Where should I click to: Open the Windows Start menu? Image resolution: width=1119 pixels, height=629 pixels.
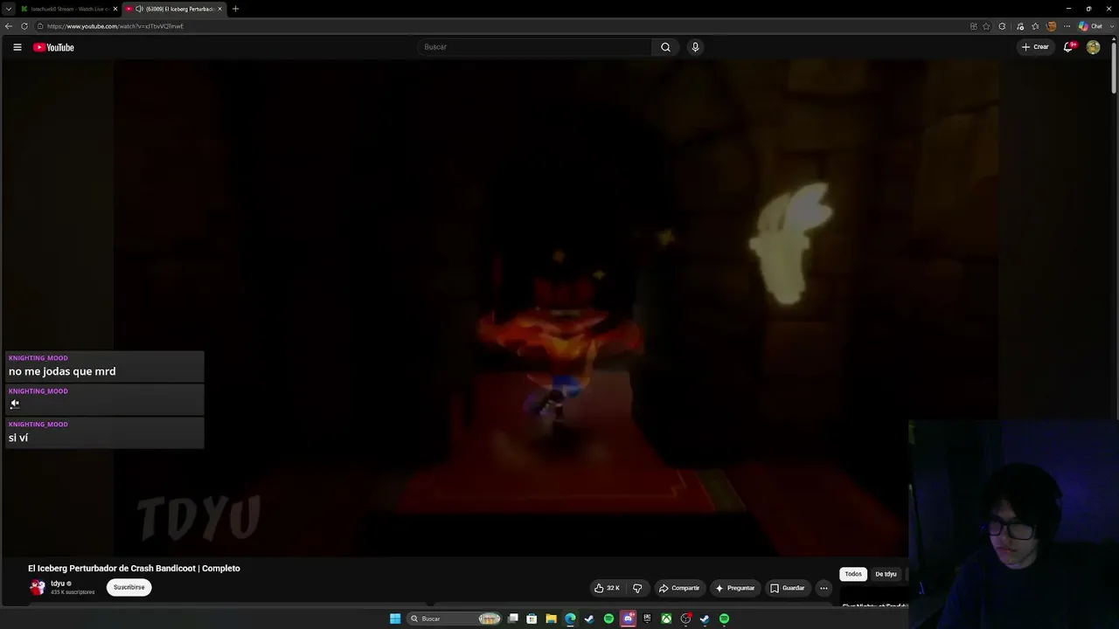point(395,619)
